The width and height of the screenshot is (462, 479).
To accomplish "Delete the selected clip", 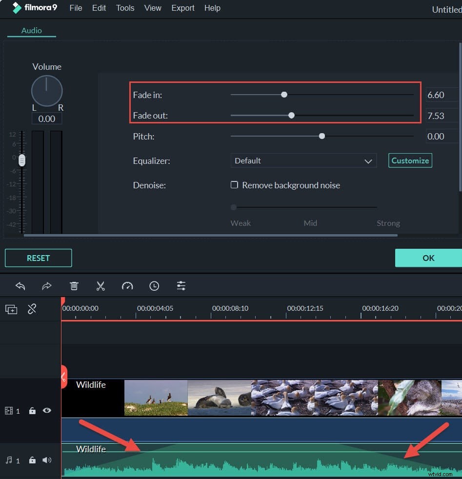I will (74, 286).
